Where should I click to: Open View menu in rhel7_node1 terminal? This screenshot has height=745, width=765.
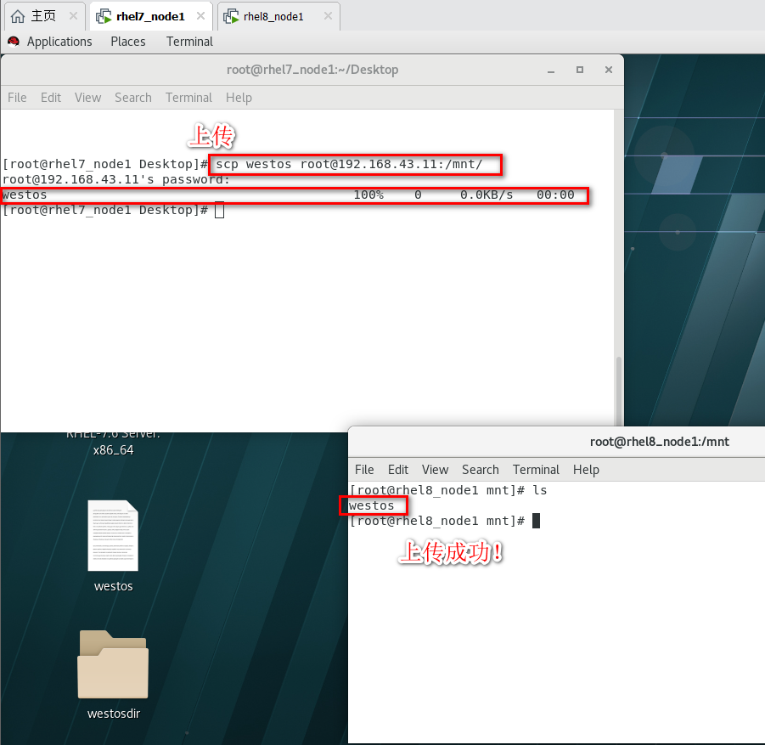point(87,98)
